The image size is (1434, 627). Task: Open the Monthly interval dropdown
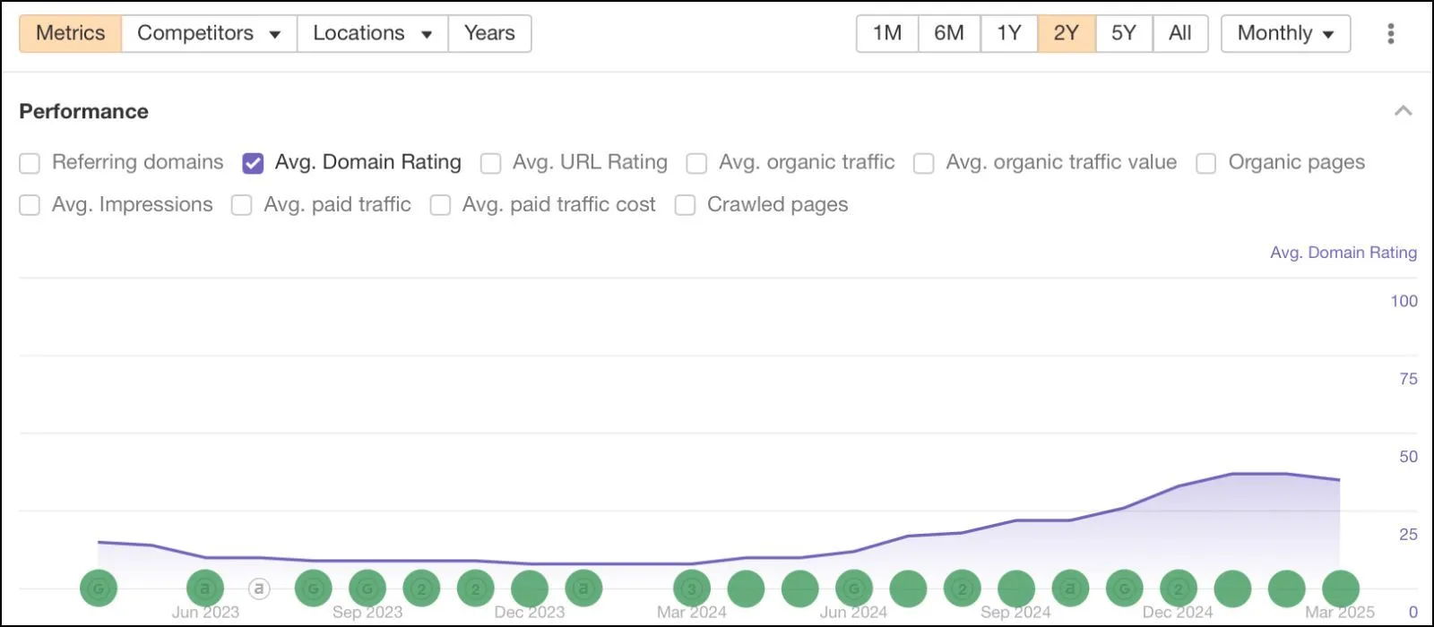[1285, 33]
